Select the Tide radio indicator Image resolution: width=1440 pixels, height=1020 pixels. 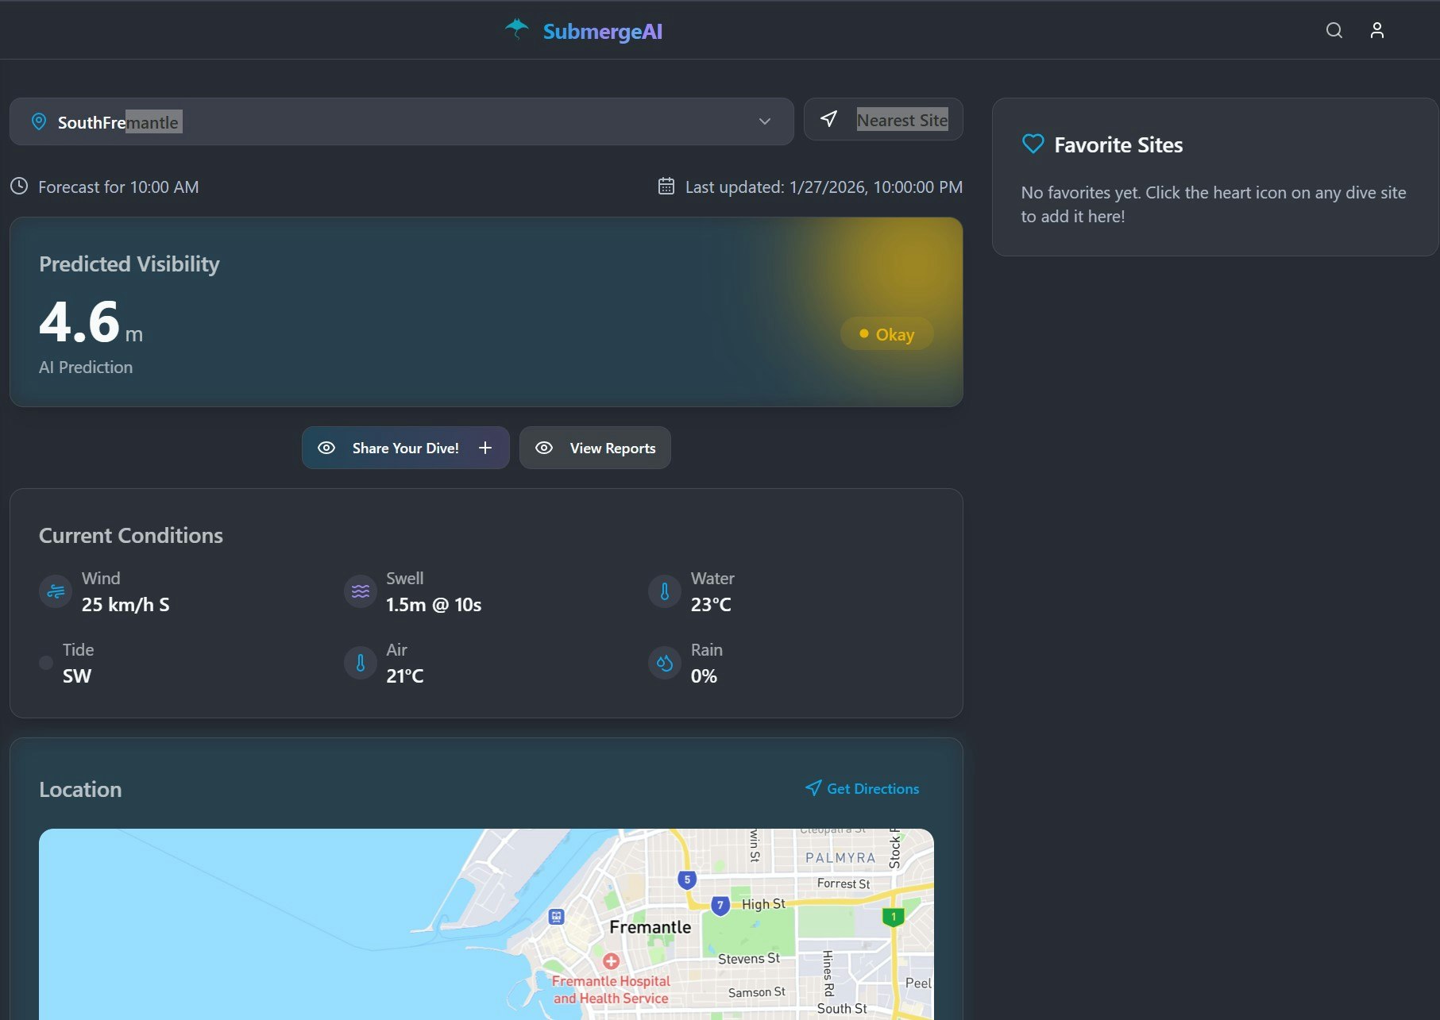(x=45, y=663)
